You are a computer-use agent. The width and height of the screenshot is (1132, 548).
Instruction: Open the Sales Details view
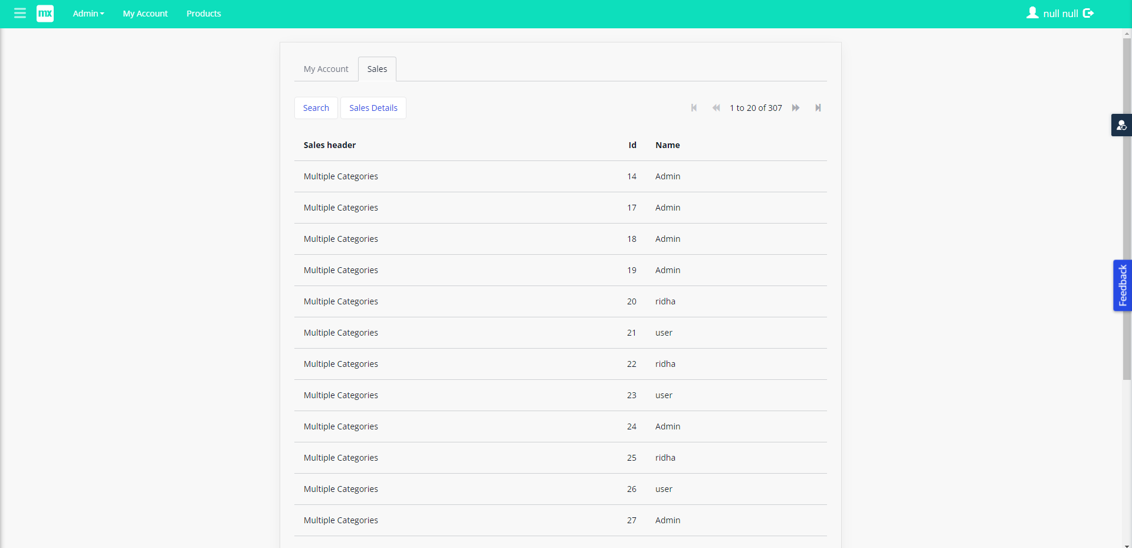(x=373, y=107)
